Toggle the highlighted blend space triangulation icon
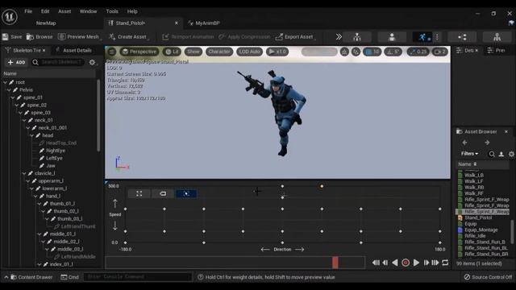The width and height of the screenshot is (516, 290). click(x=186, y=193)
